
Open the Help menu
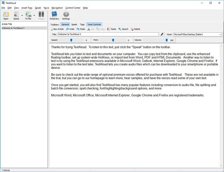coord(85,8)
